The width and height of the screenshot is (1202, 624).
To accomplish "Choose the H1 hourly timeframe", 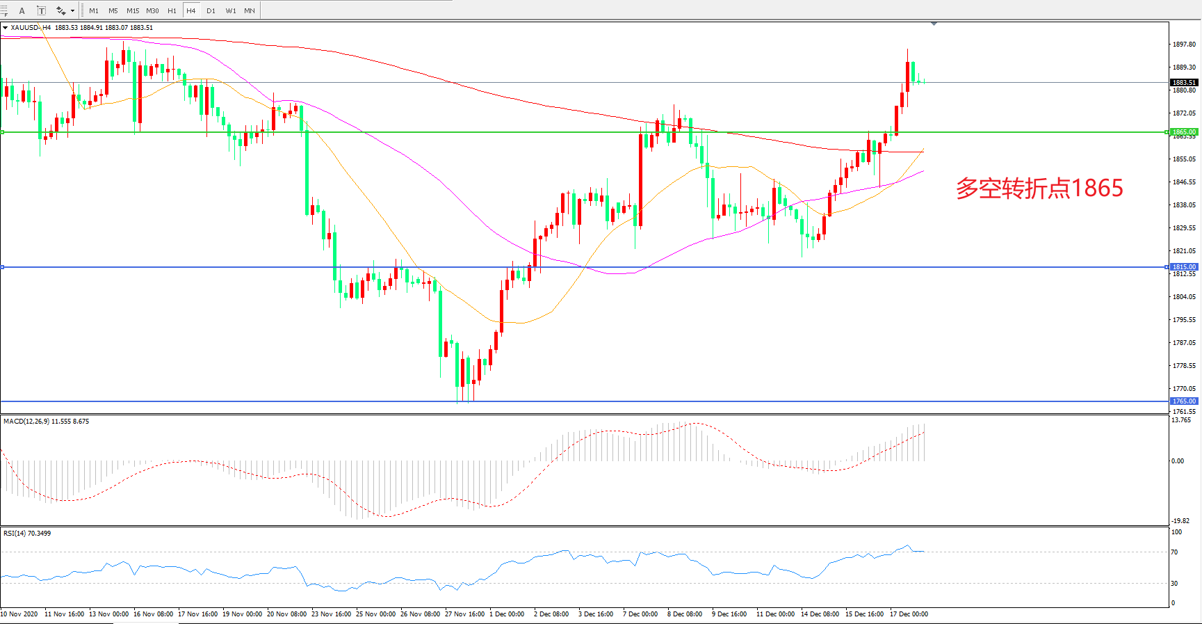I will [172, 10].
